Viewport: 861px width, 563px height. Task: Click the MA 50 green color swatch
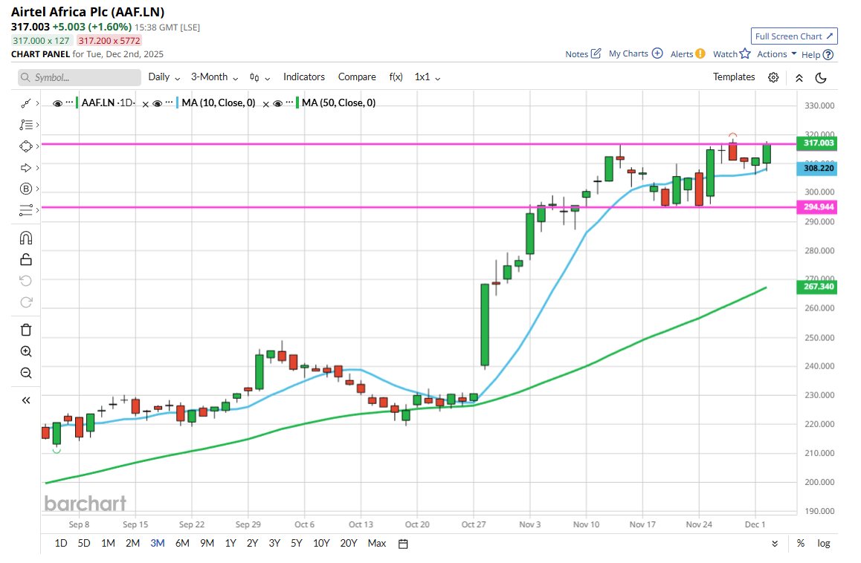point(298,103)
